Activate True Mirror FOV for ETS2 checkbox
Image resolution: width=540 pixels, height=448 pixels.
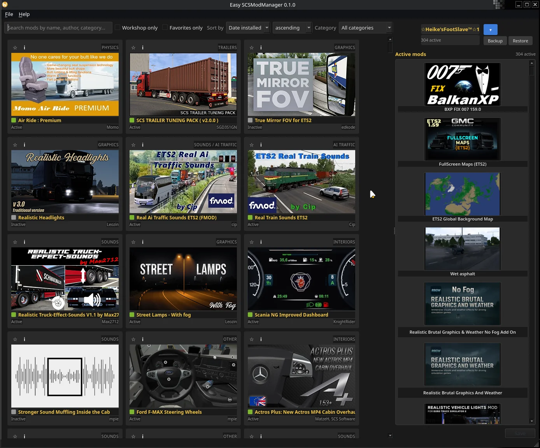(250, 121)
